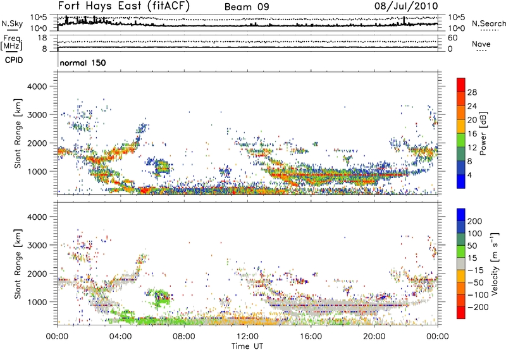
Task: Click the '-15' velocity colorbar tick
Action: tap(476, 270)
